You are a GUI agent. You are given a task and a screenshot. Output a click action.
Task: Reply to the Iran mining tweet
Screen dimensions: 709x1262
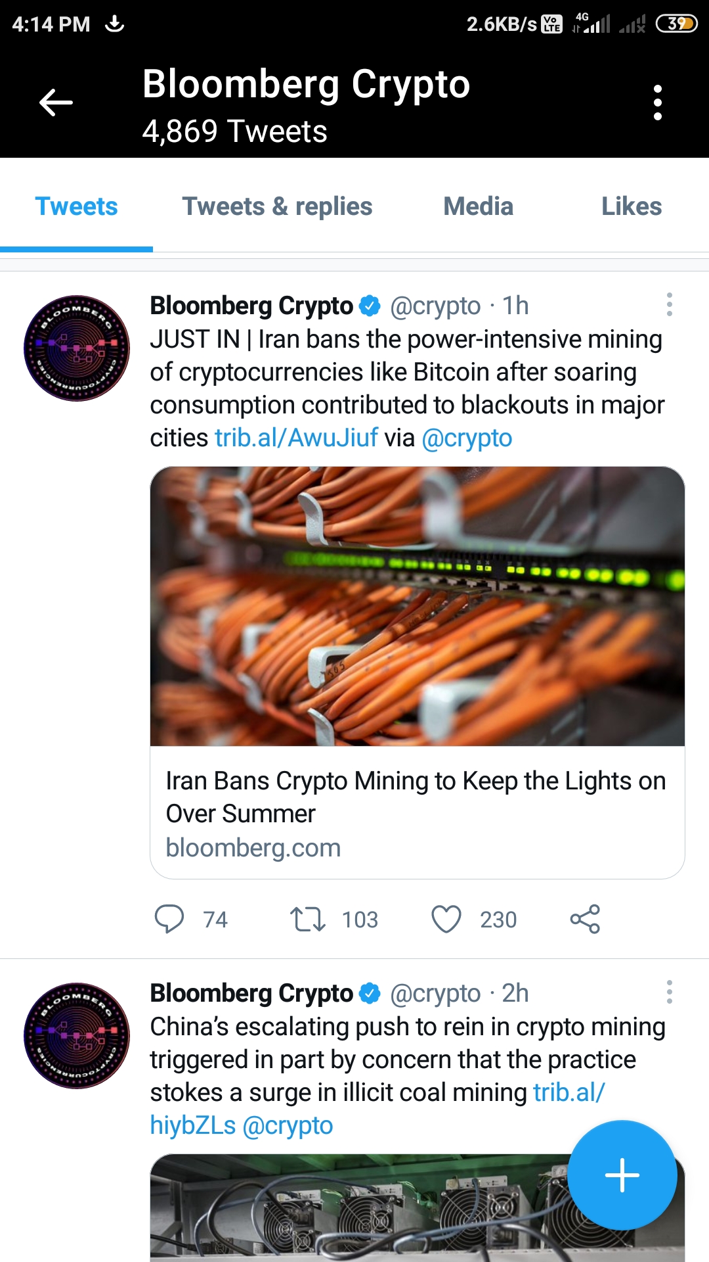[x=169, y=919]
